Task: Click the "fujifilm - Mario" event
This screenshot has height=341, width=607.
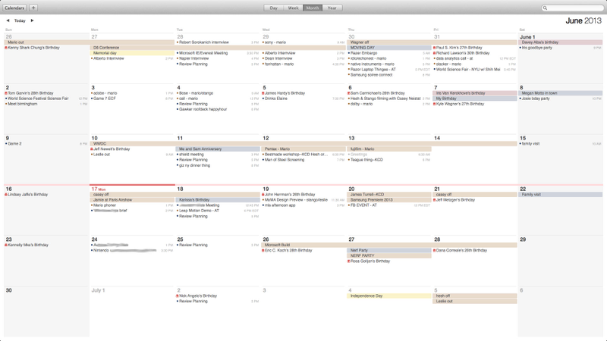Action: tap(389, 149)
